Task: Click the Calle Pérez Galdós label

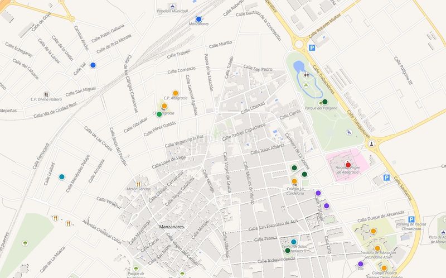Action: [x=159, y=129]
